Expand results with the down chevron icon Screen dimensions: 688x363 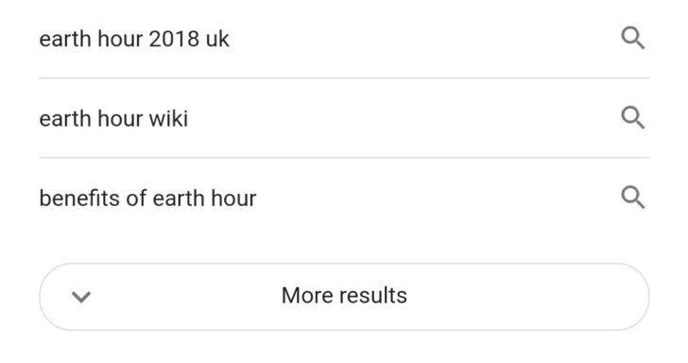click(81, 297)
